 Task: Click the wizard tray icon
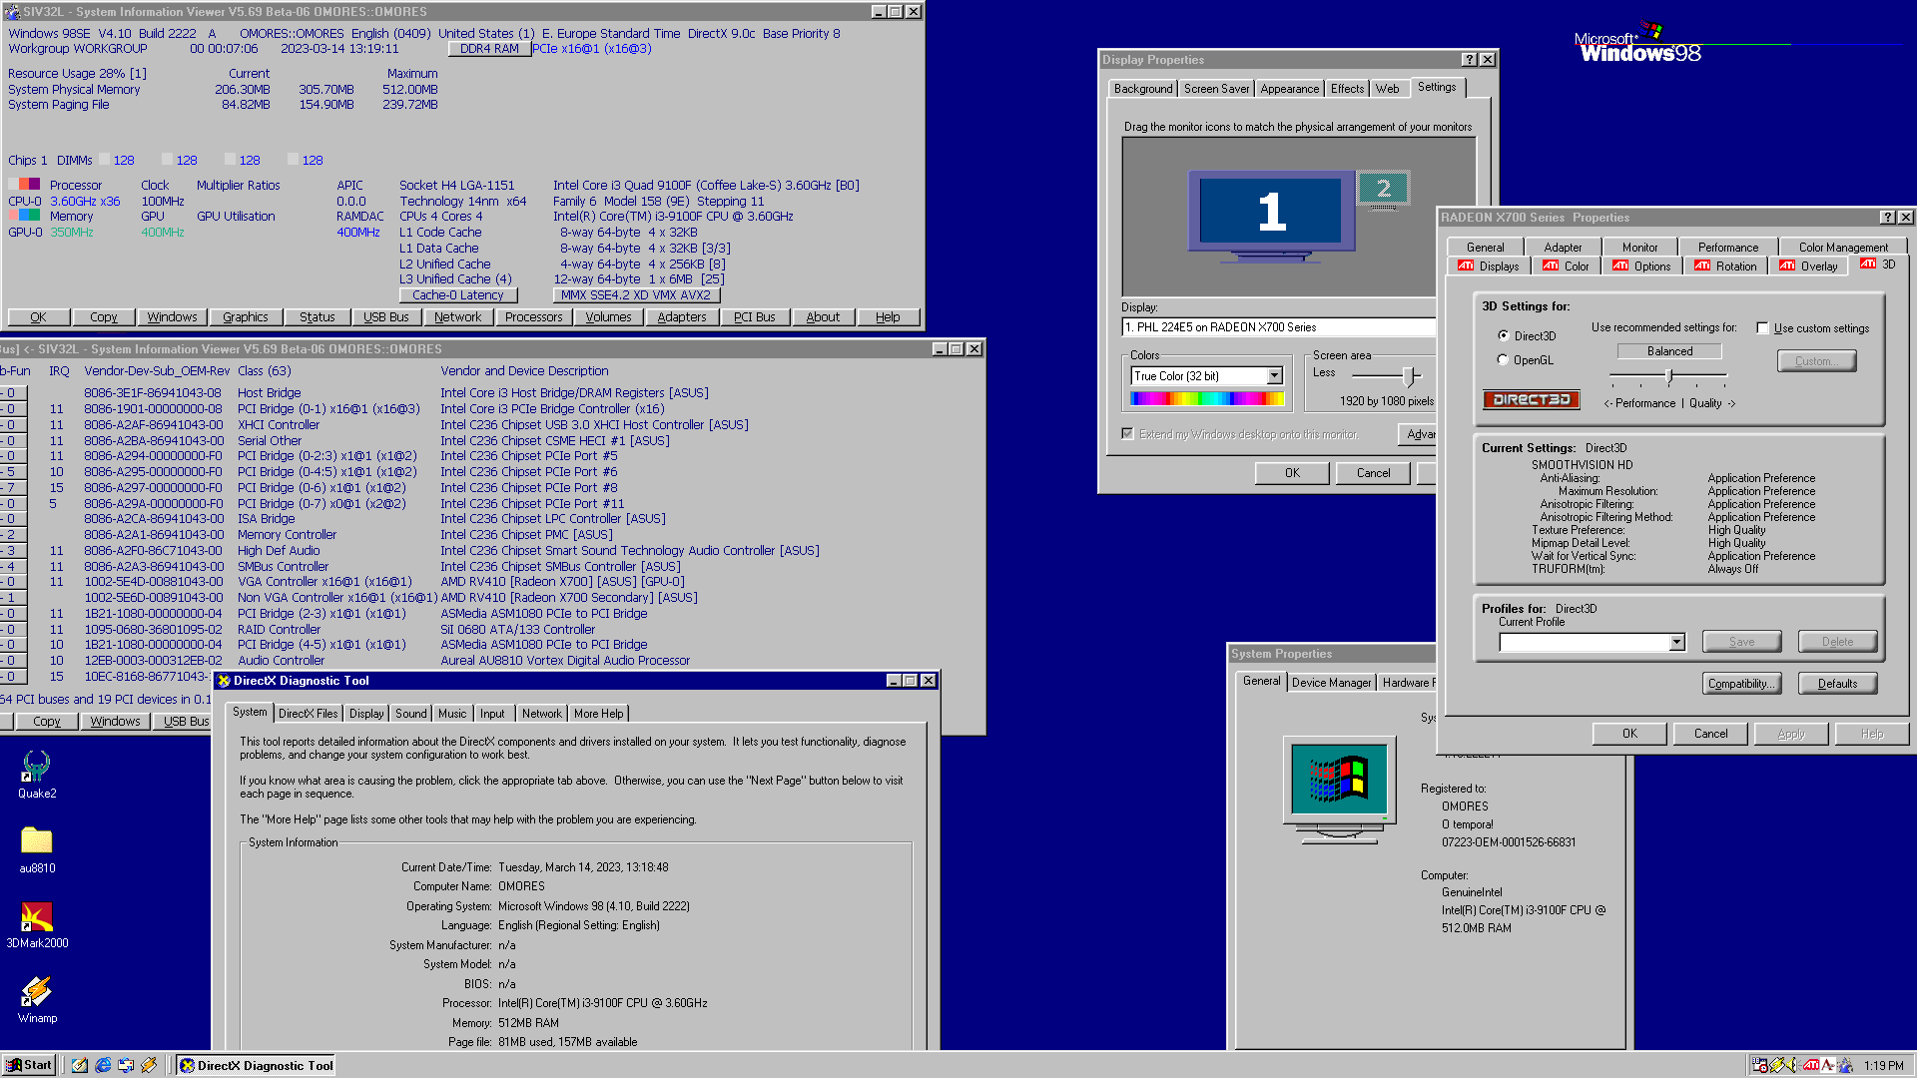[1844, 1065]
